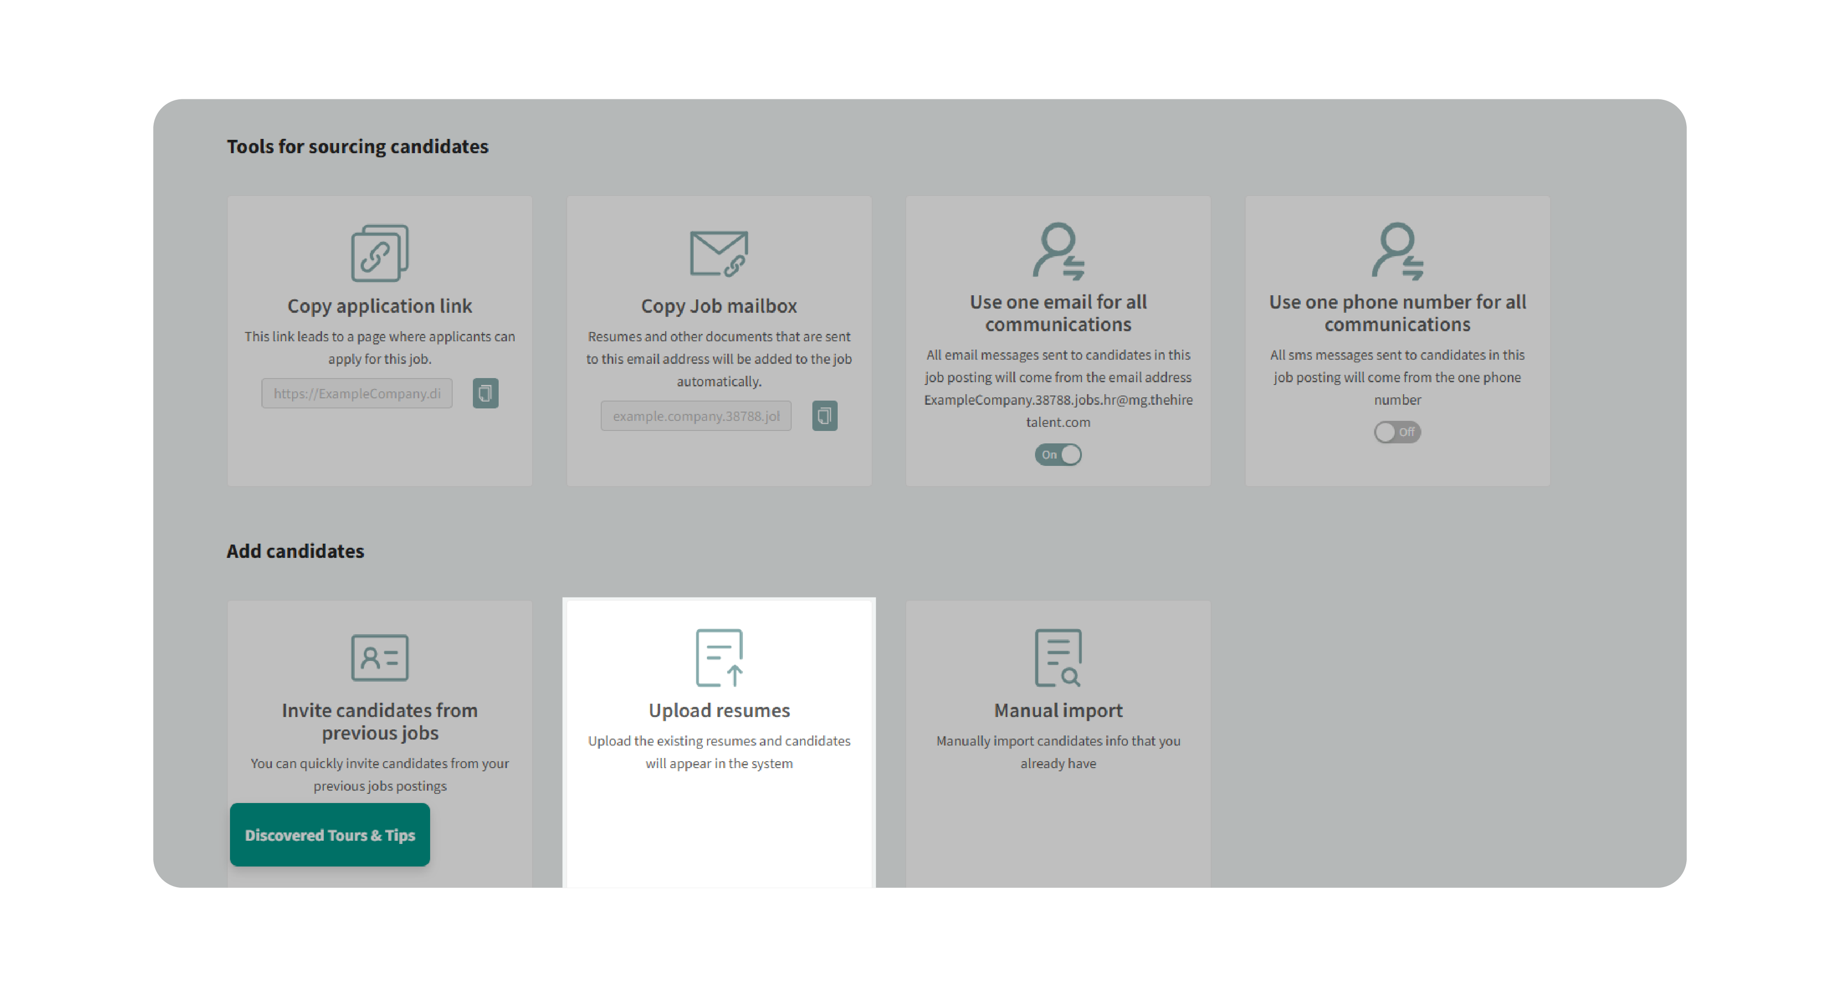Copy the application link with clipboard button
Image resolution: width=1840 pixels, height=987 pixels.
(x=485, y=393)
